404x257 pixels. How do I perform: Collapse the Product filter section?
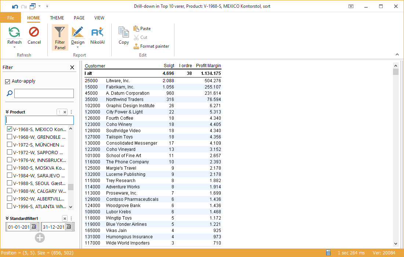coord(7,112)
